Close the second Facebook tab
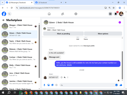 61,3
